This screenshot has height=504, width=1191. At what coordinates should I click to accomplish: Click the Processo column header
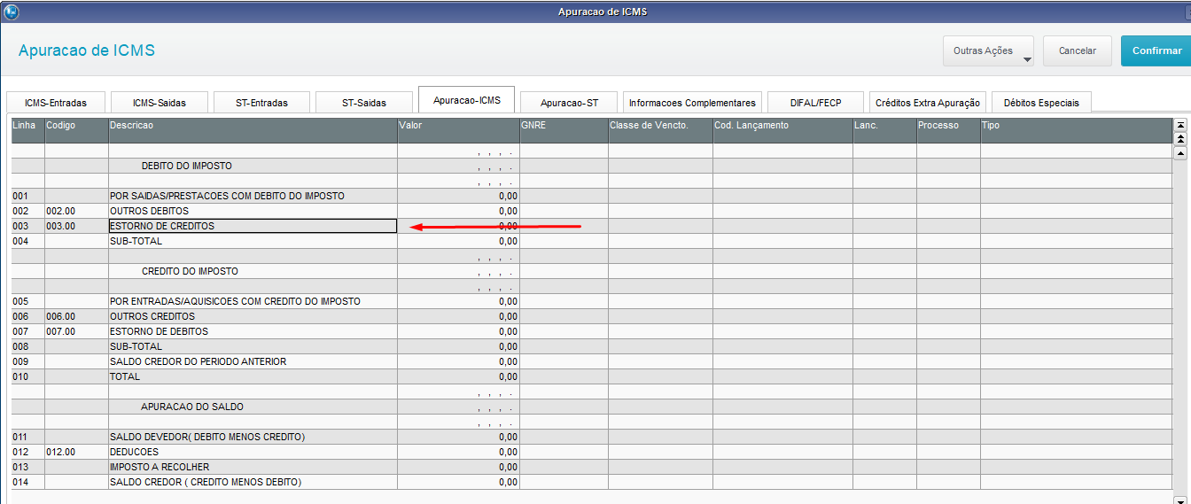click(948, 130)
